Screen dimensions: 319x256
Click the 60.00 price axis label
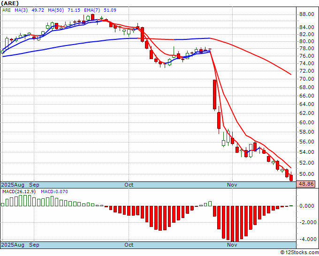coord(307,122)
